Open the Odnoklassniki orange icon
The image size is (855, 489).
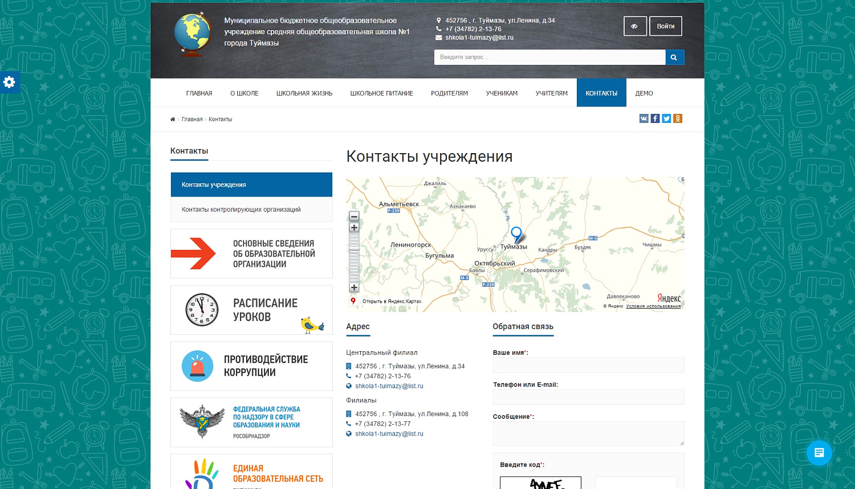678,118
